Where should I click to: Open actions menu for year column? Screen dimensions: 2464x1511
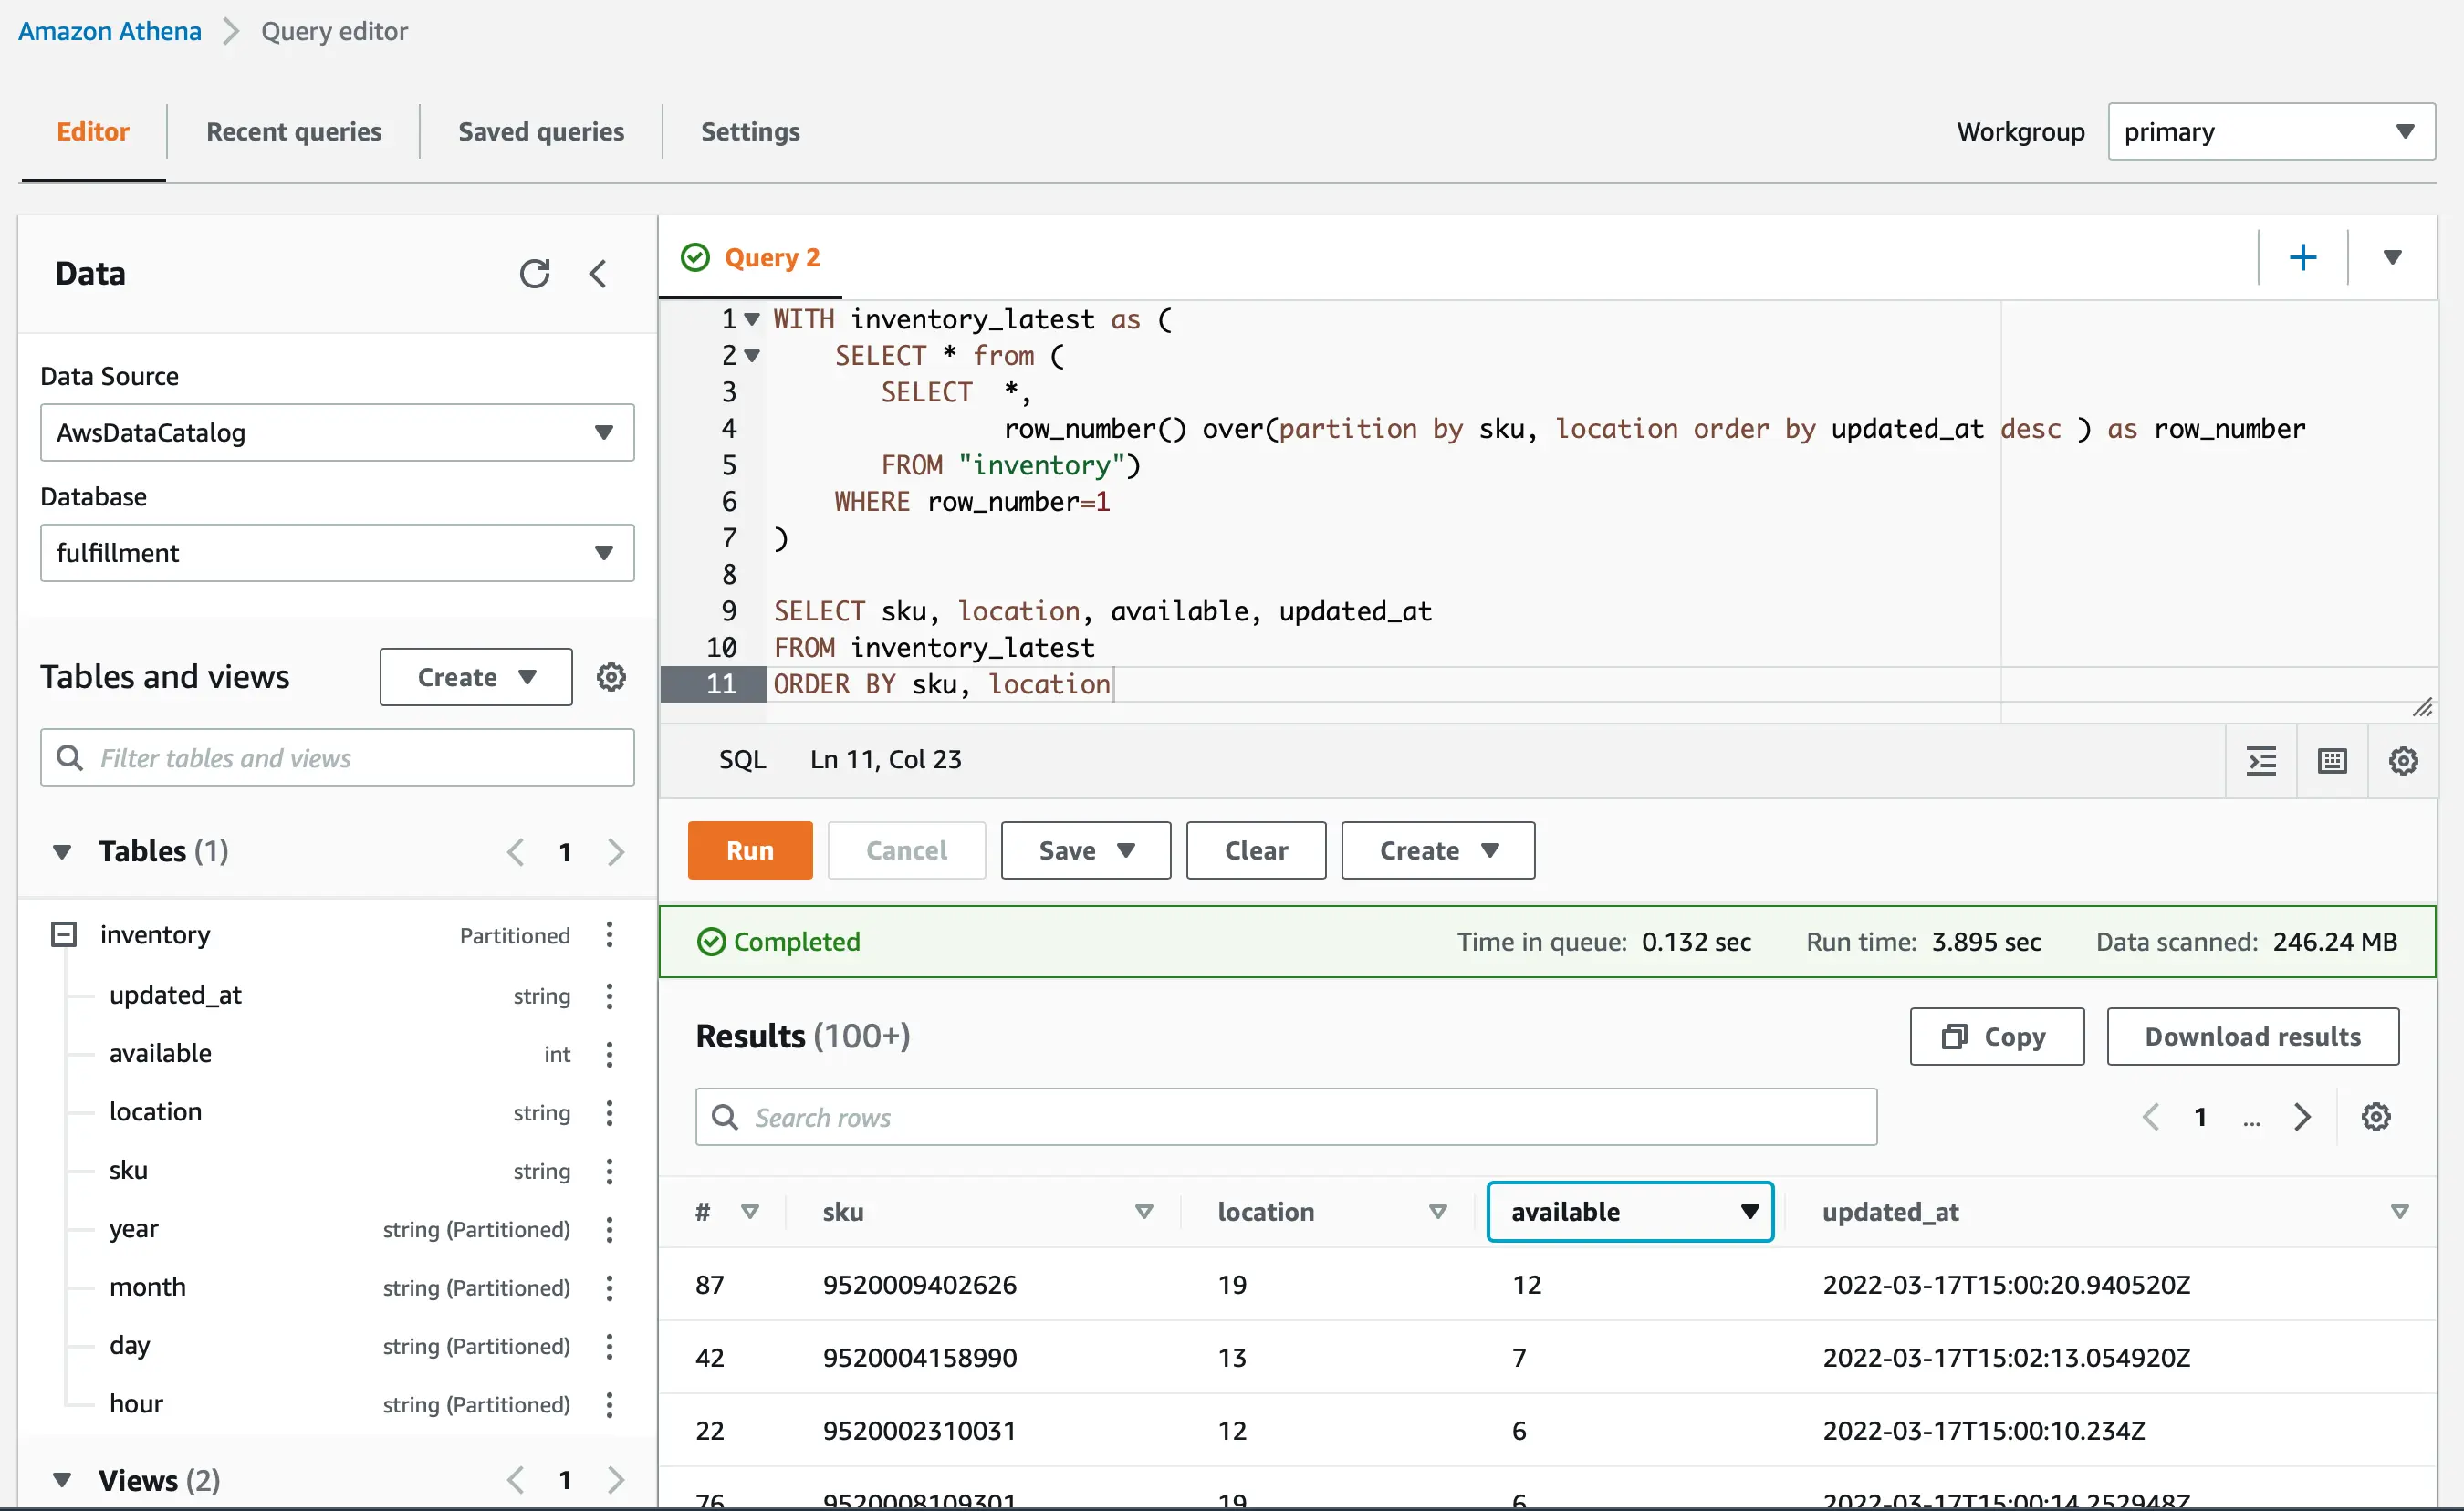click(609, 1229)
